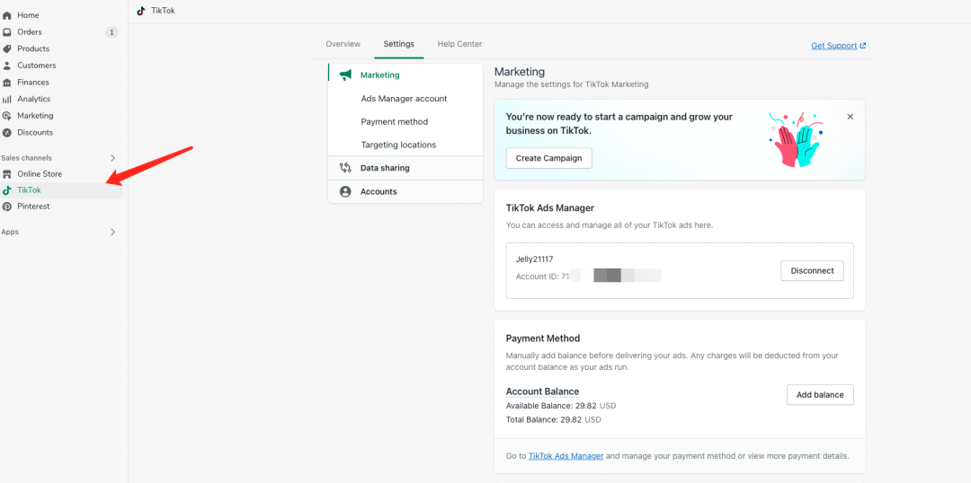The image size is (971, 483).
Task: Open the Online Store storefront icon
Action: (7, 174)
